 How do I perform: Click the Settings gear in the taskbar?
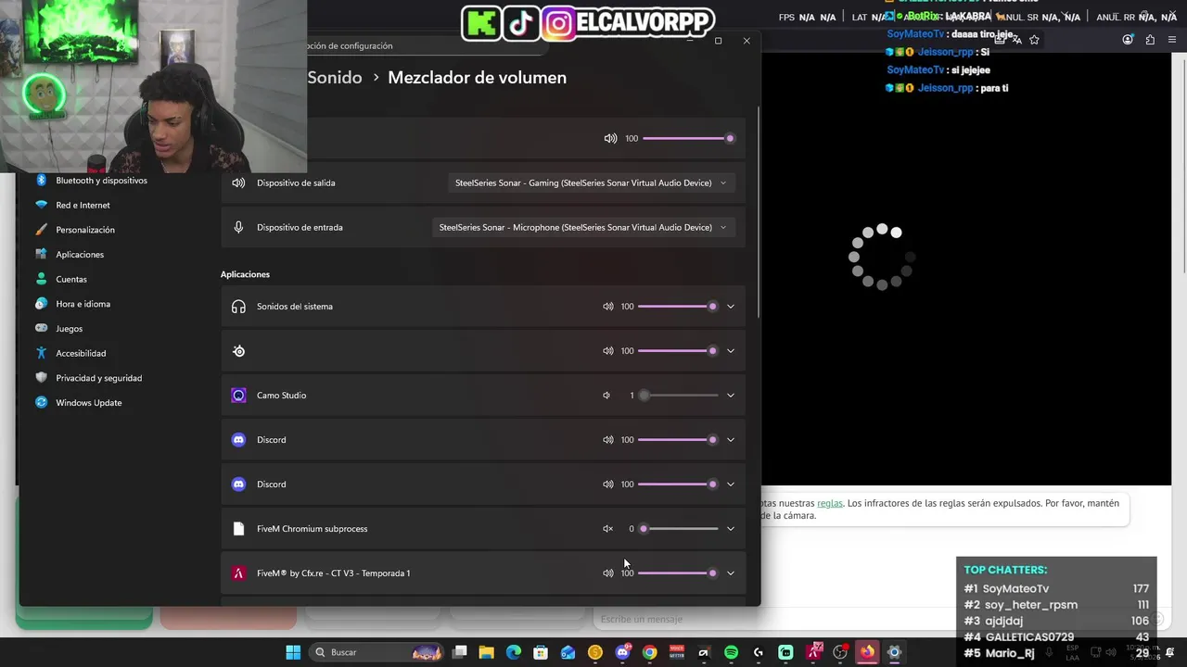[894, 652]
